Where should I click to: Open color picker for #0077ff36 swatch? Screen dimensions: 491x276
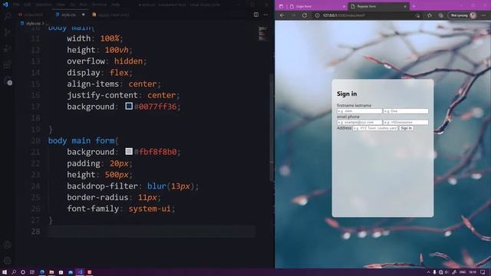pyautogui.click(x=129, y=106)
